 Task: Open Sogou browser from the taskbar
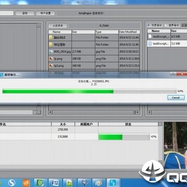[11, 183]
